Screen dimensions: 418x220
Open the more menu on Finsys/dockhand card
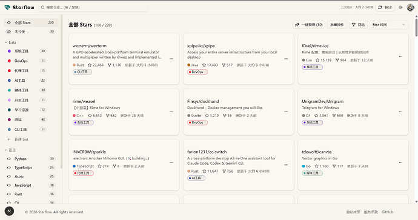click(x=286, y=112)
